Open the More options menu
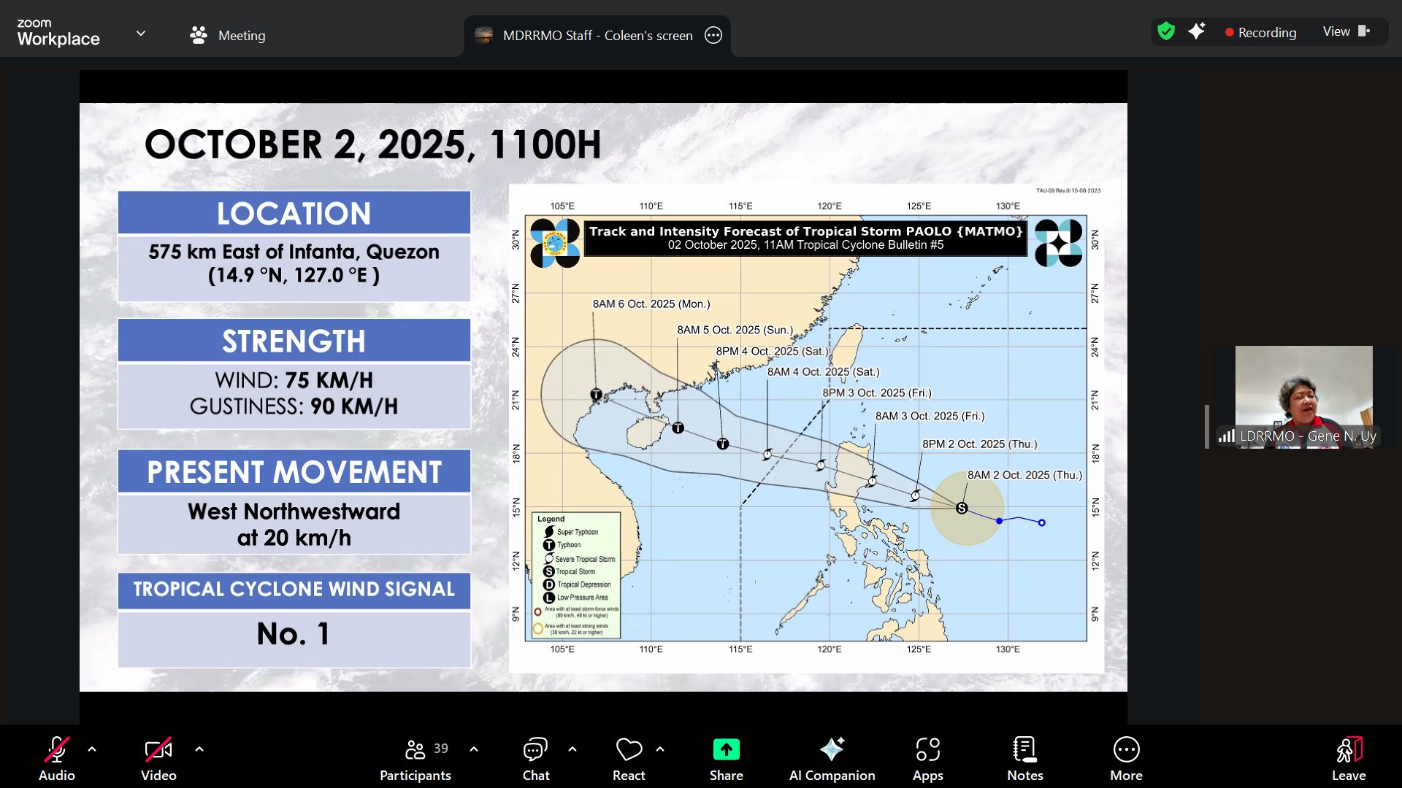Image resolution: width=1402 pixels, height=788 pixels. (x=1126, y=750)
